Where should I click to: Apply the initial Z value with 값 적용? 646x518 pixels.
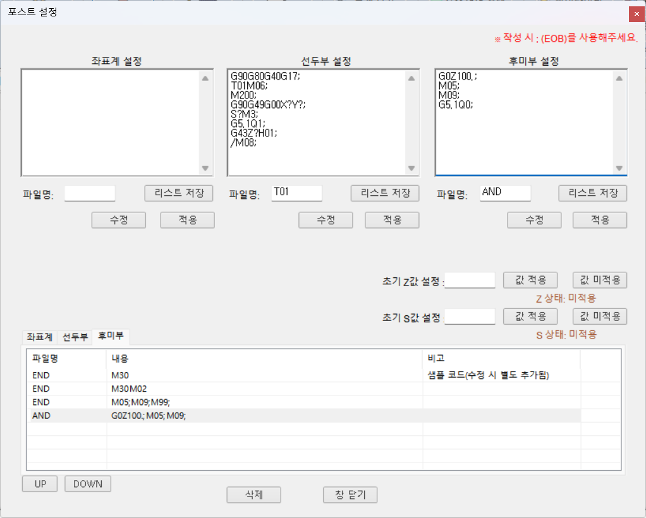coord(530,280)
